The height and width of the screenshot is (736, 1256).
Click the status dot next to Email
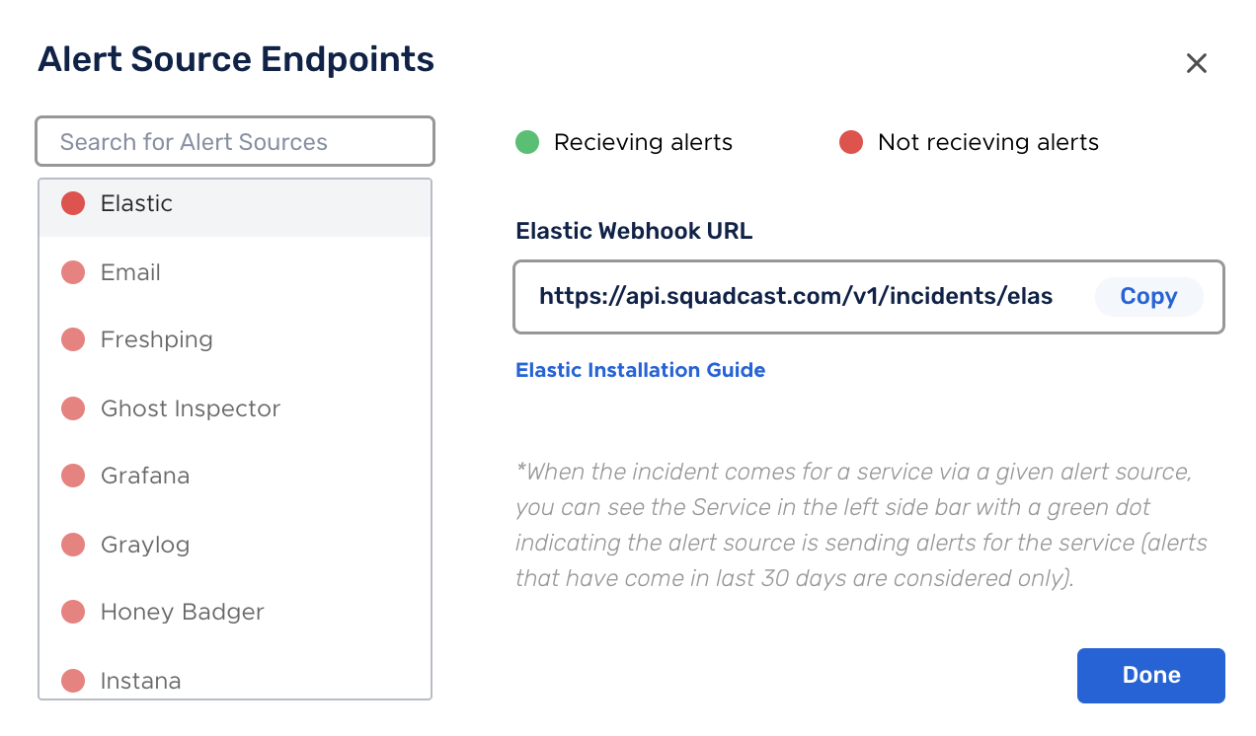coord(73,272)
